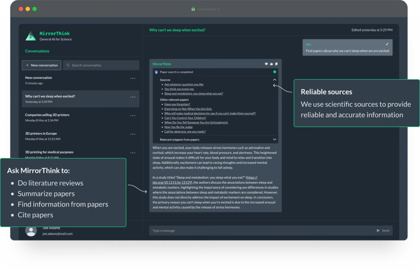This screenshot has height=270, width=420.
Task: Click 'Paper search is completed' status text
Action: point(177,72)
